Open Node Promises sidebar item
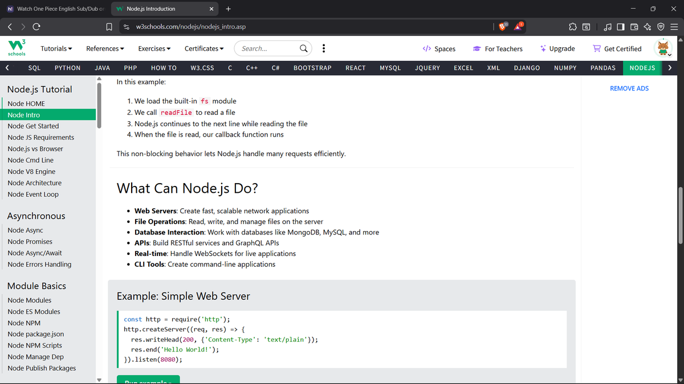 (30, 242)
